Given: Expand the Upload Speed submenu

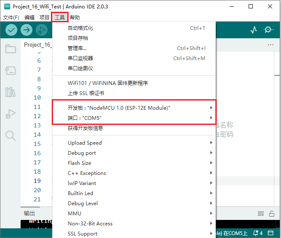Looking at the screenshot, I should click(x=134, y=143).
